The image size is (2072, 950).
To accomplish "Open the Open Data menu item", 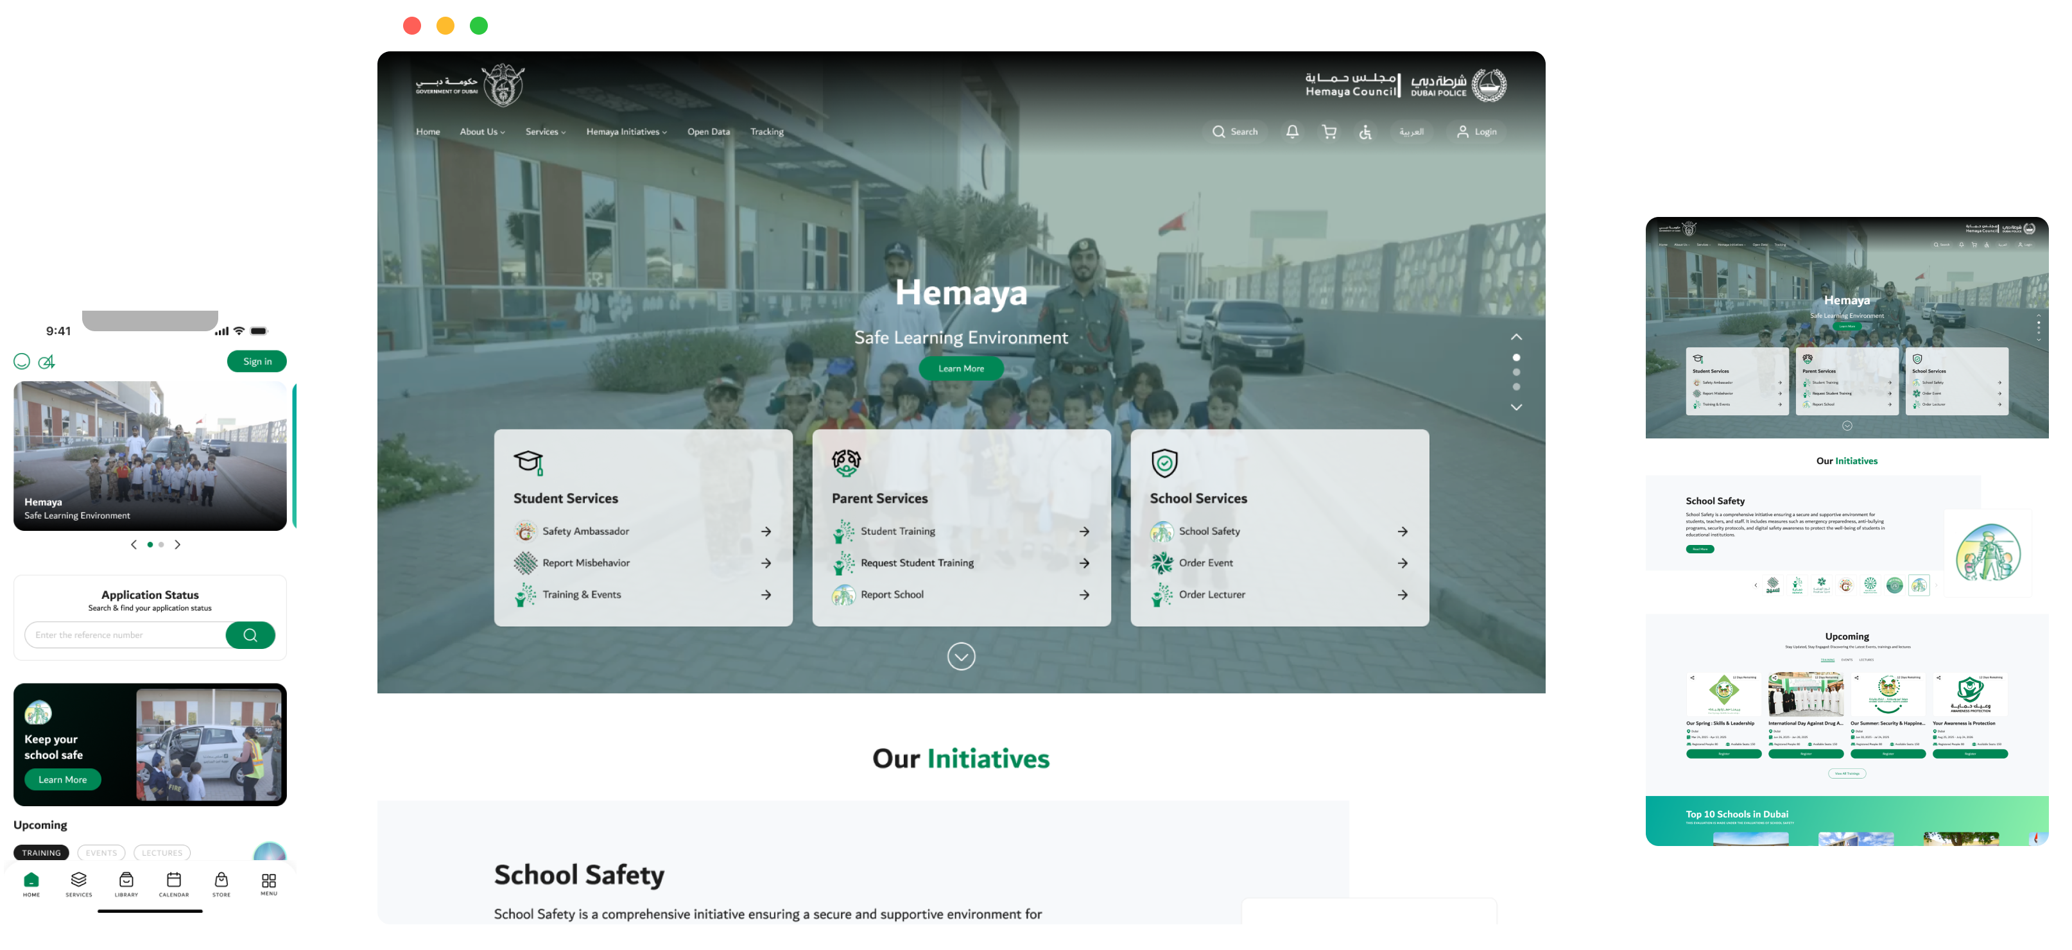I will (x=708, y=132).
